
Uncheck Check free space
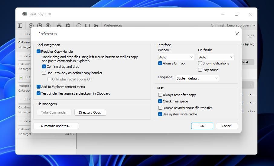[160, 101]
